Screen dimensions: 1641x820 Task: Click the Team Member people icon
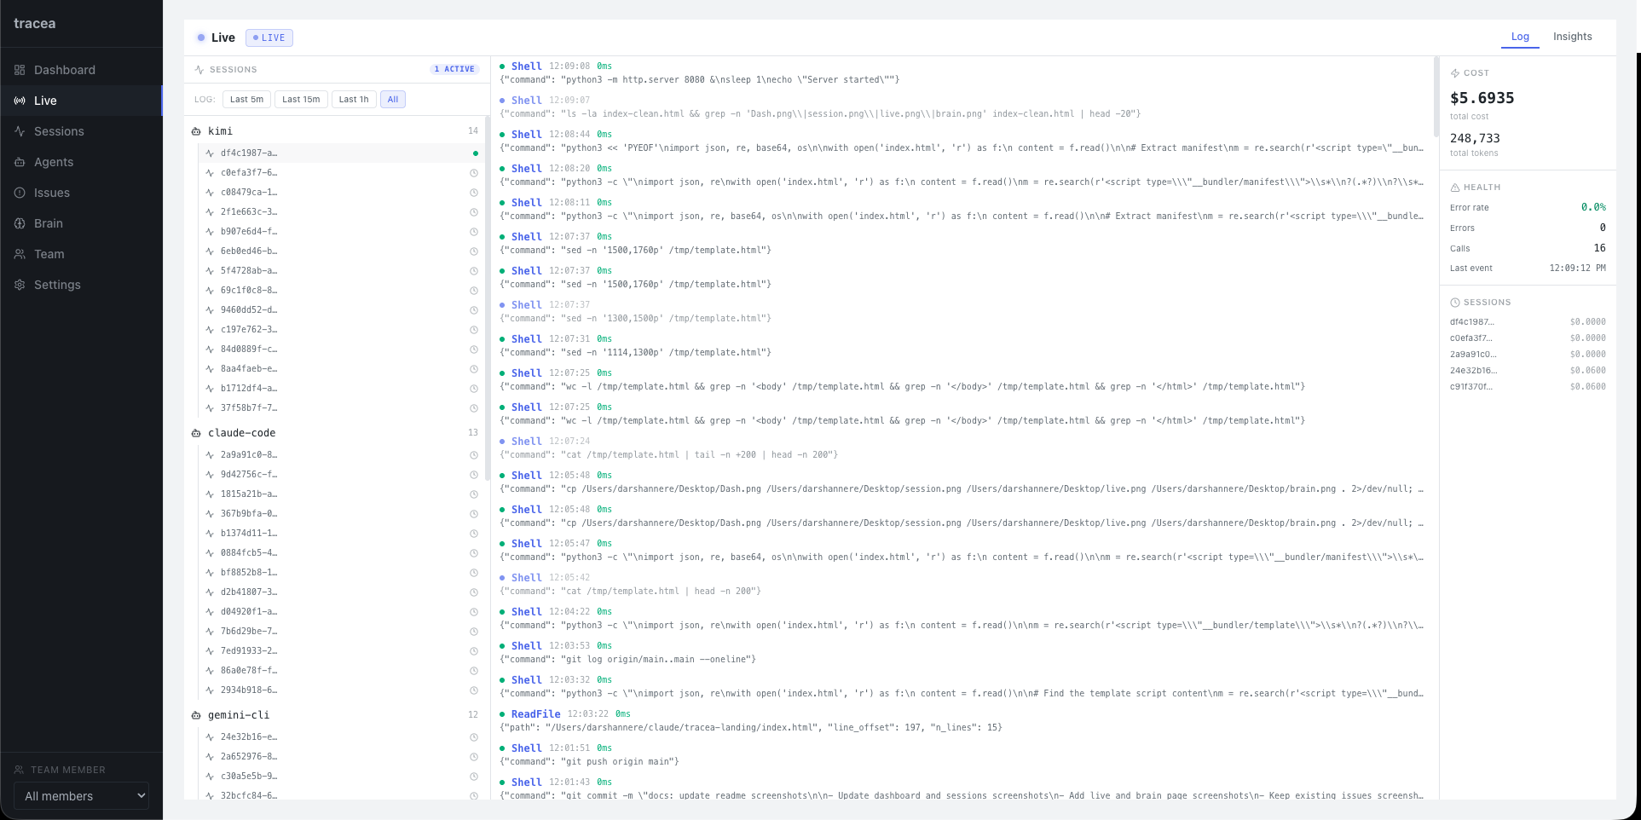(x=19, y=770)
